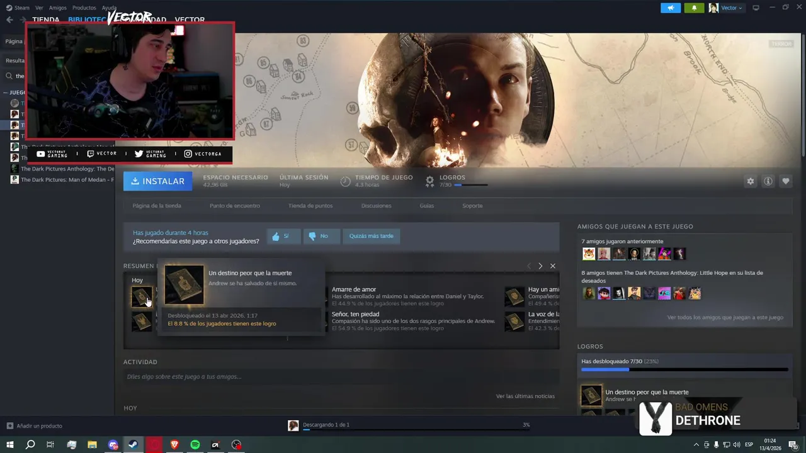
Task: Click the system volume tray icon
Action: (x=735, y=445)
